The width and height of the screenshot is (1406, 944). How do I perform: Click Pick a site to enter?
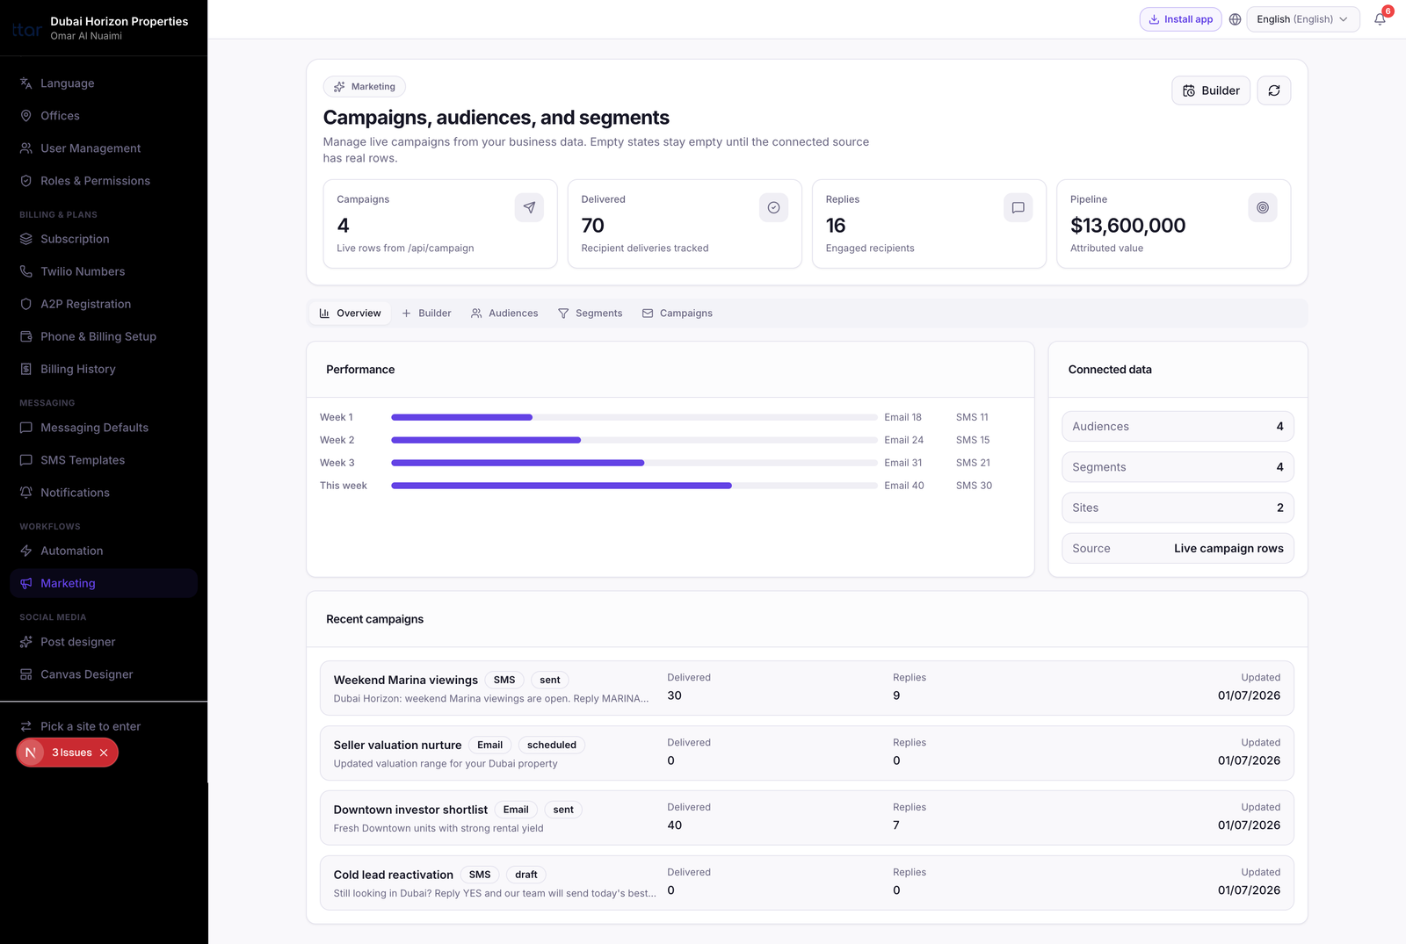[x=91, y=726]
